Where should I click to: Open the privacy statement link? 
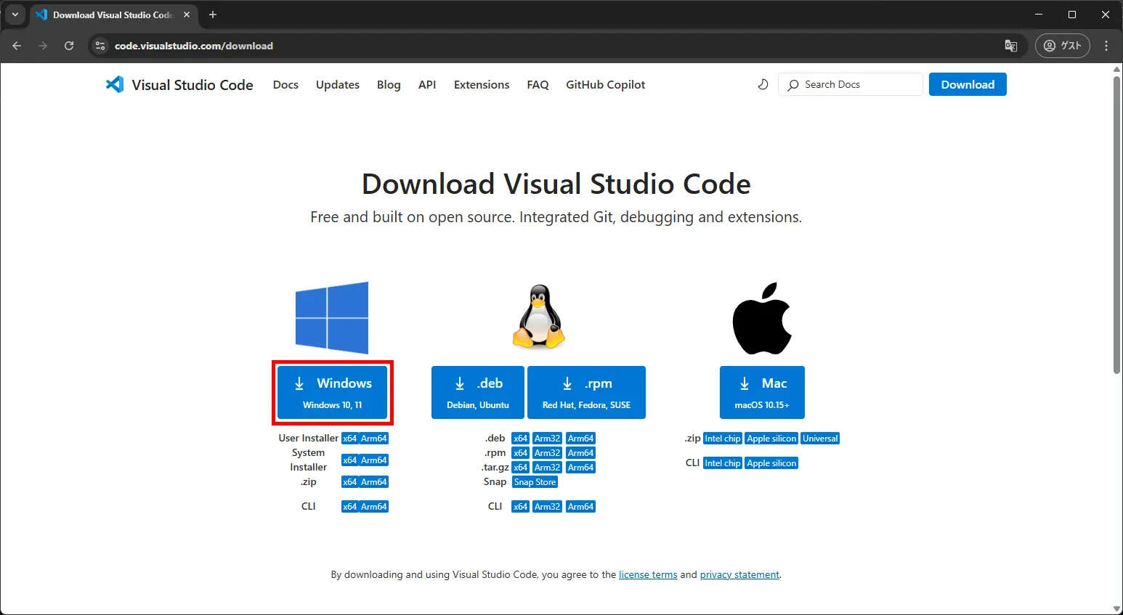tap(739, 574)
